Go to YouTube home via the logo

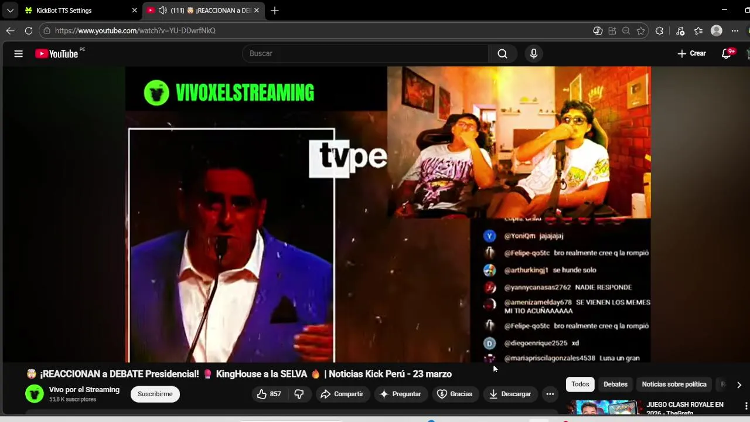[56, 53]
